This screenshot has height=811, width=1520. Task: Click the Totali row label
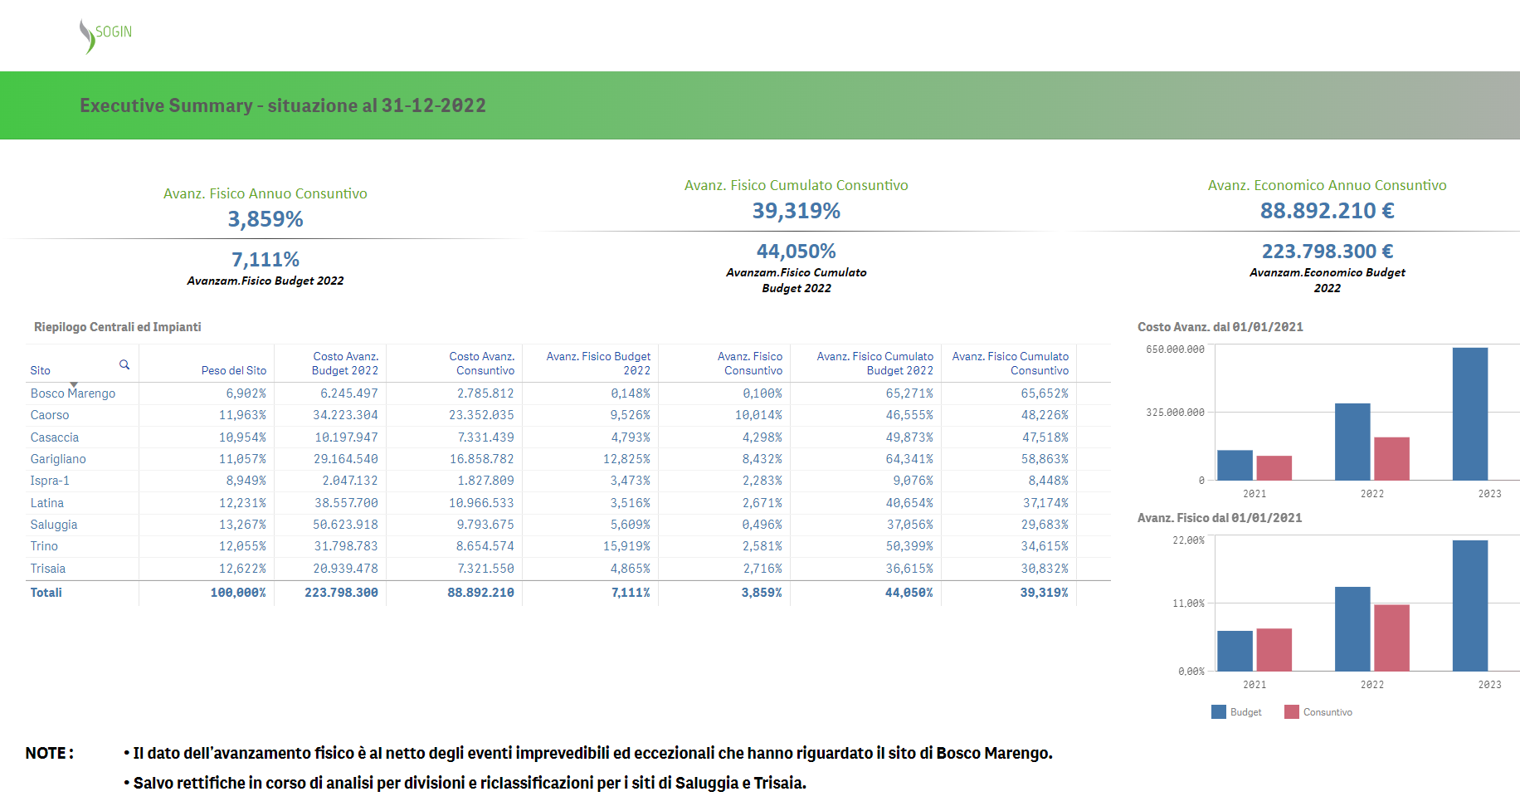[46, 593]
